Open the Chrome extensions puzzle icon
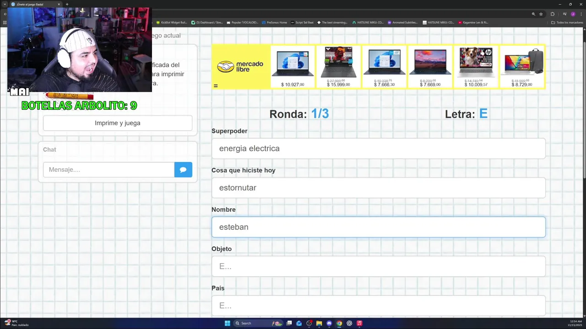The width and height of the screenshot is (586, 329). (x=553, y=14)
